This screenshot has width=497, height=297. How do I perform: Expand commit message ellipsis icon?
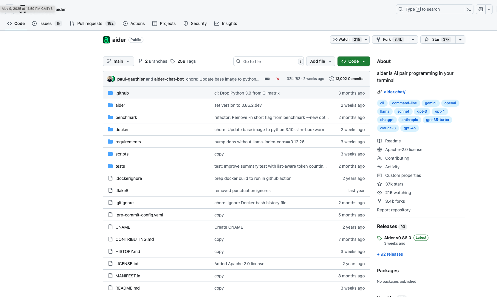click(267, 79)
